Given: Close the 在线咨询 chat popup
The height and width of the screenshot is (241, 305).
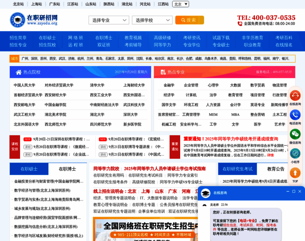Looking at the screenshot, I should [299, 192].
